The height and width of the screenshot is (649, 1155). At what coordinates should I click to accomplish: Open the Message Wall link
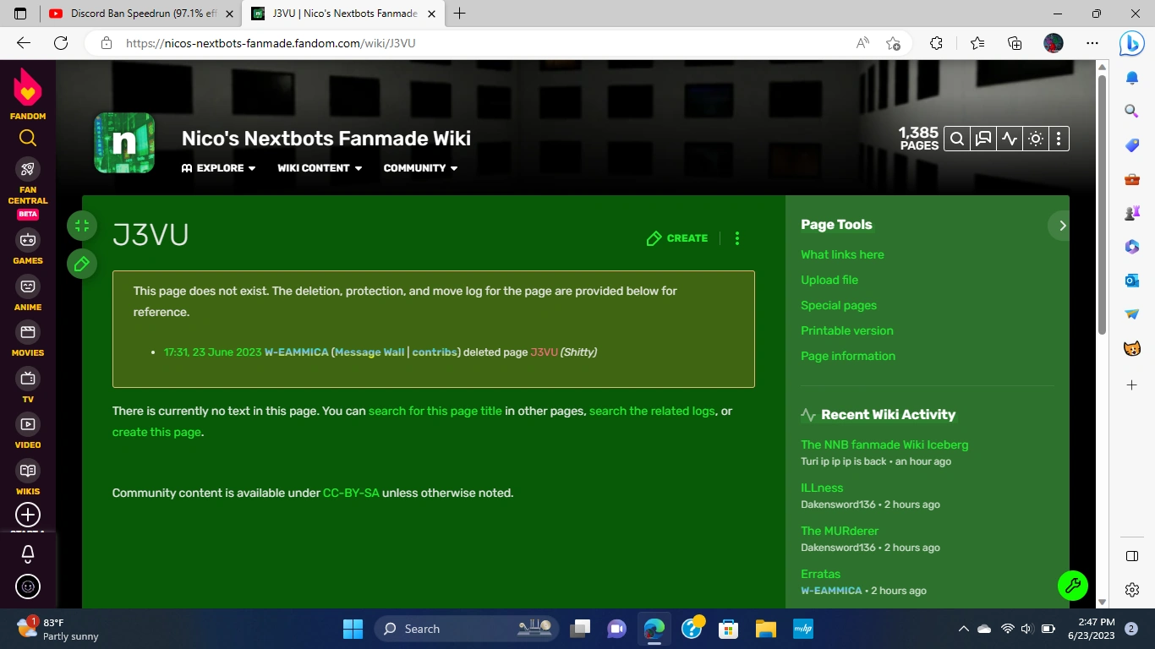click(369, 352)
